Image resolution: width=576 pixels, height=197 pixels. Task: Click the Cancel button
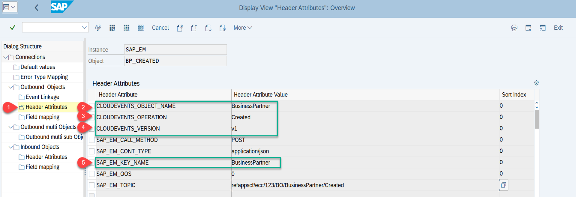coord(160,28)
